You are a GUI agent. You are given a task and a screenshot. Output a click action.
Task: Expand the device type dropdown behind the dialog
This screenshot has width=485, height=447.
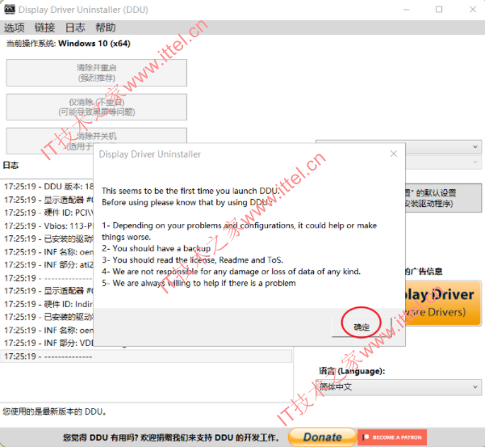(x=475, y=147)
